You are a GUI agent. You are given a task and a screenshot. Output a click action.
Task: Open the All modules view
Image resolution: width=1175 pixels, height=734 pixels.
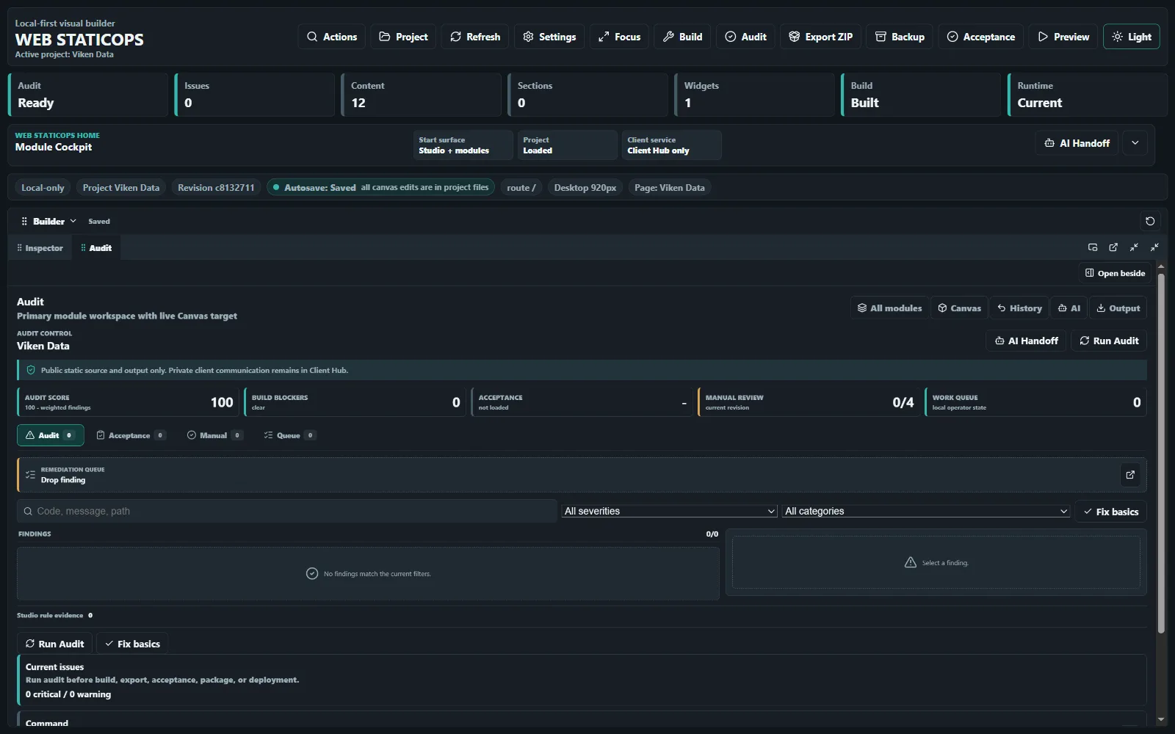(x=889, y=308)
